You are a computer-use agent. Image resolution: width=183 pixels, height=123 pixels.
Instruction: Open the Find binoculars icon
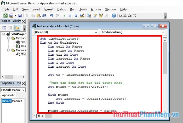click(44, 16)
